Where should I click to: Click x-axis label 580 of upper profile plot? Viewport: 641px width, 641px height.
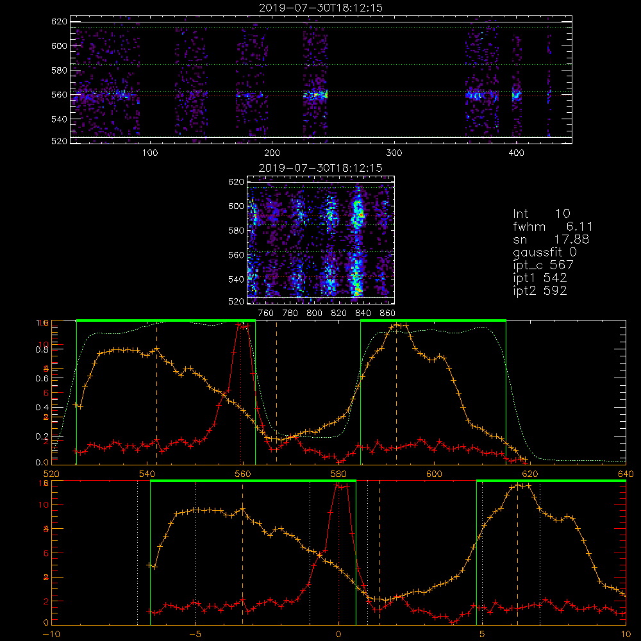click(338, 474)
